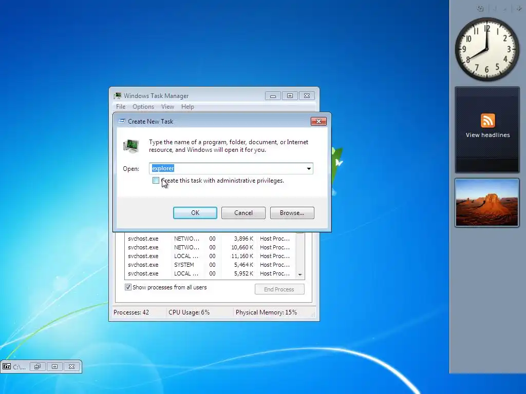The width and height of the screenshot is (526, 394).
Task: Click NETWO... user cell in 10,660 K row
Action: click(186, 247)
